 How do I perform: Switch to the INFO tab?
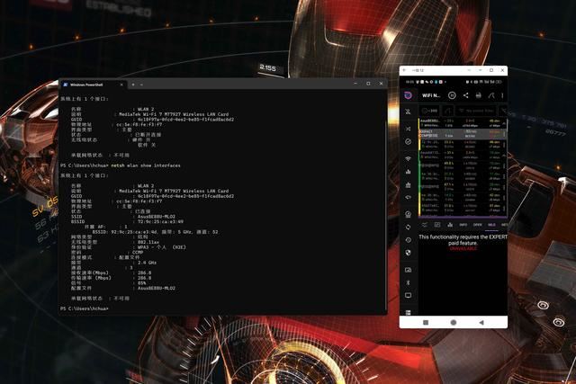463,225
